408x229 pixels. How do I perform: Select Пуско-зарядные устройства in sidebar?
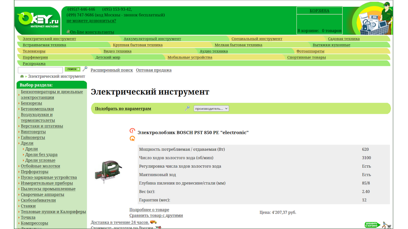49,177
